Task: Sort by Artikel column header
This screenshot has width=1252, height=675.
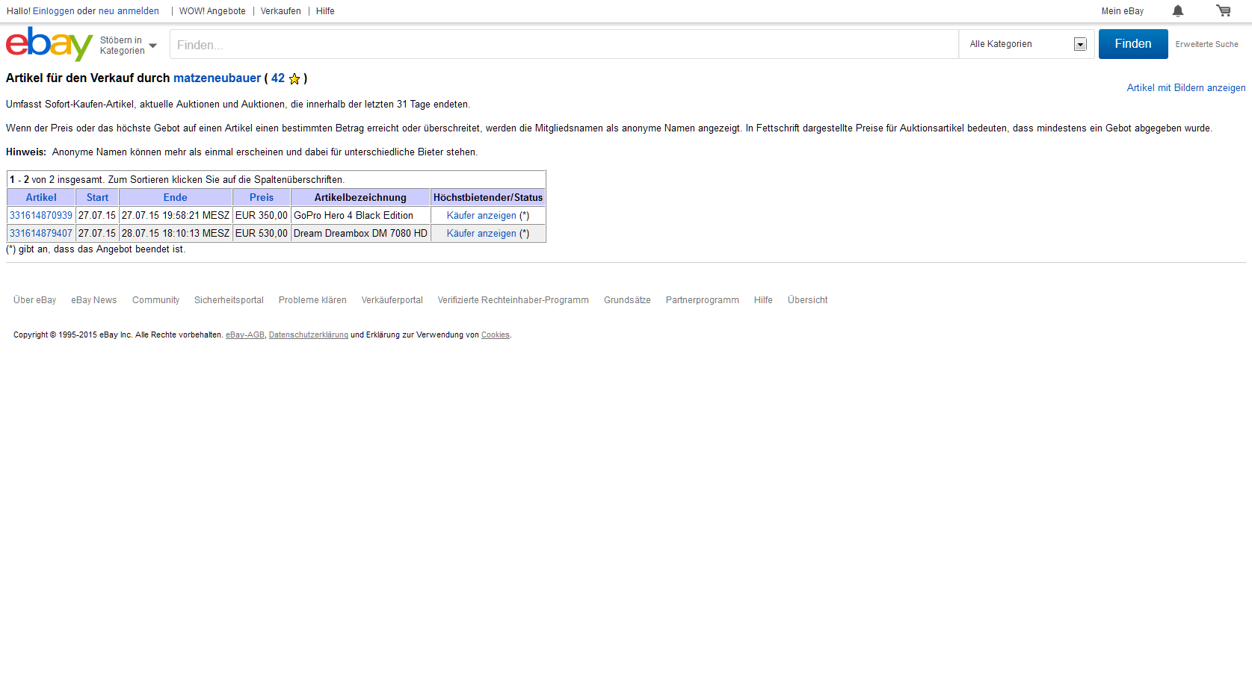Action: (41, 198)
